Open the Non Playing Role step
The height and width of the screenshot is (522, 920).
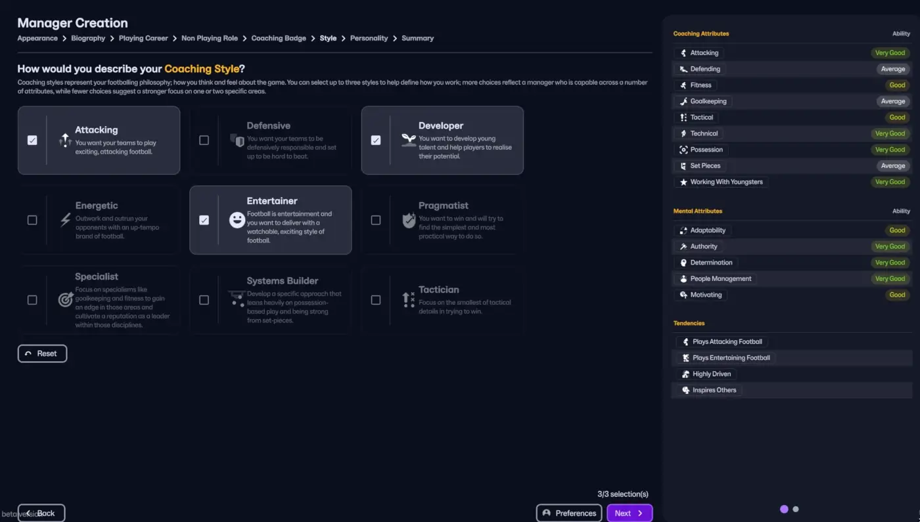click(210, 38)
